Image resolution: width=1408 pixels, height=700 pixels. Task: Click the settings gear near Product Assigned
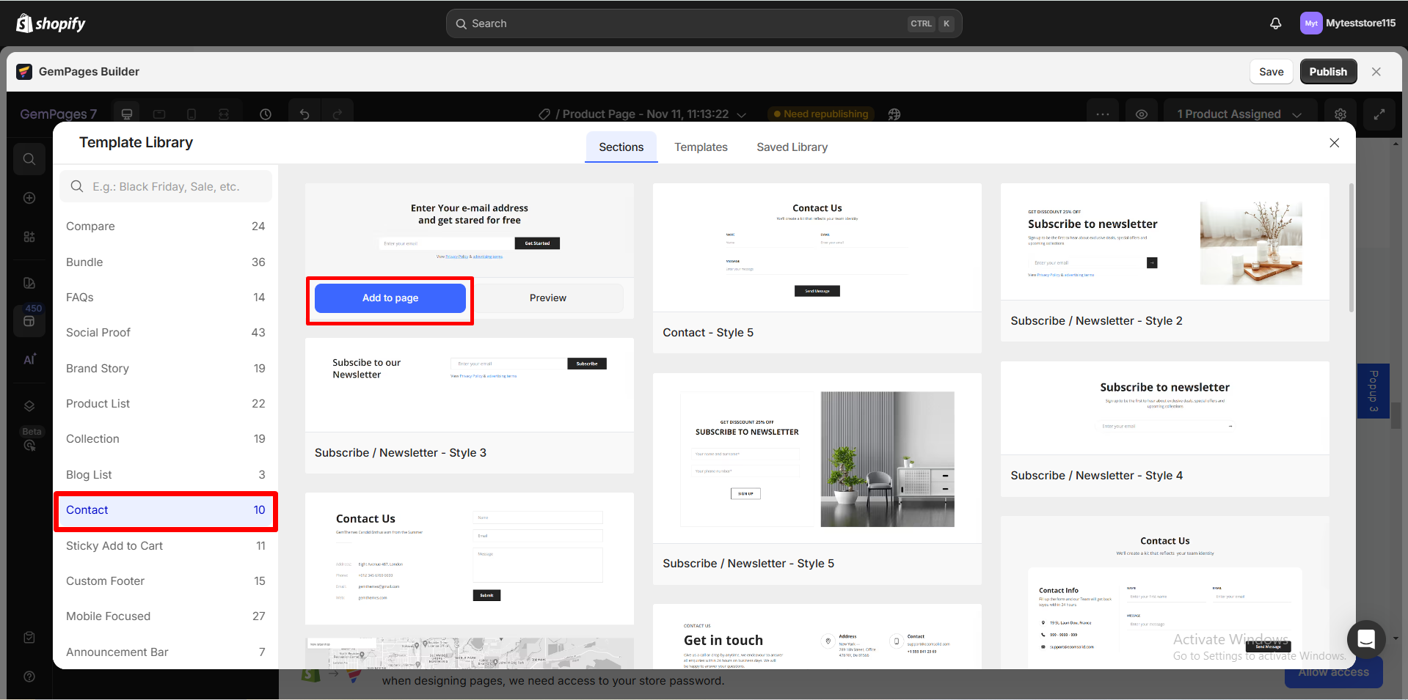(x=1340, y=114)
